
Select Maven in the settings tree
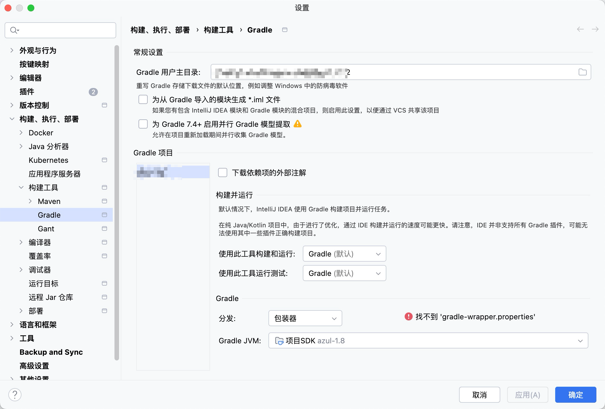(x=49, y=201)
